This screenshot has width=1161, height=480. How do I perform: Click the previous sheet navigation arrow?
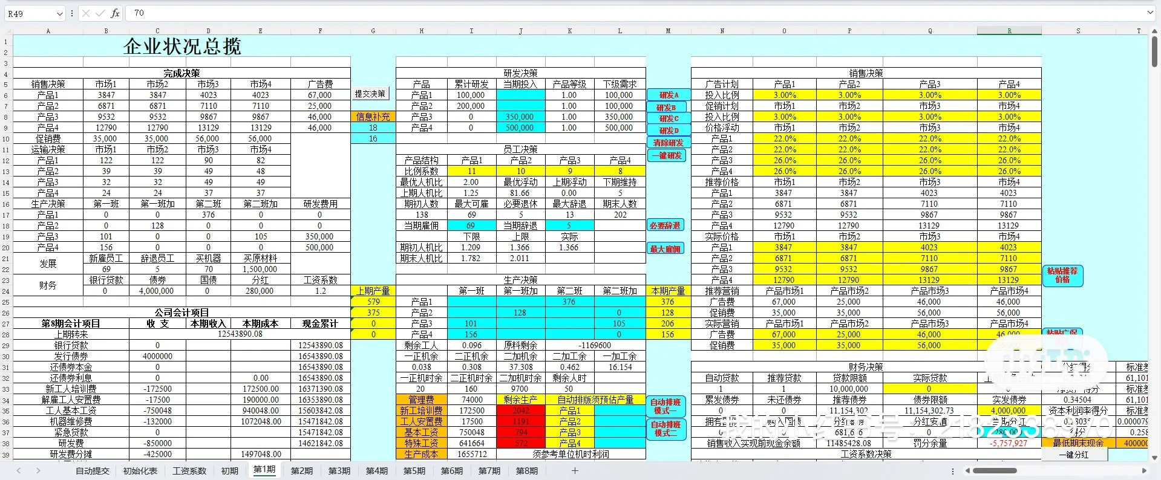(x=19, y=470)
